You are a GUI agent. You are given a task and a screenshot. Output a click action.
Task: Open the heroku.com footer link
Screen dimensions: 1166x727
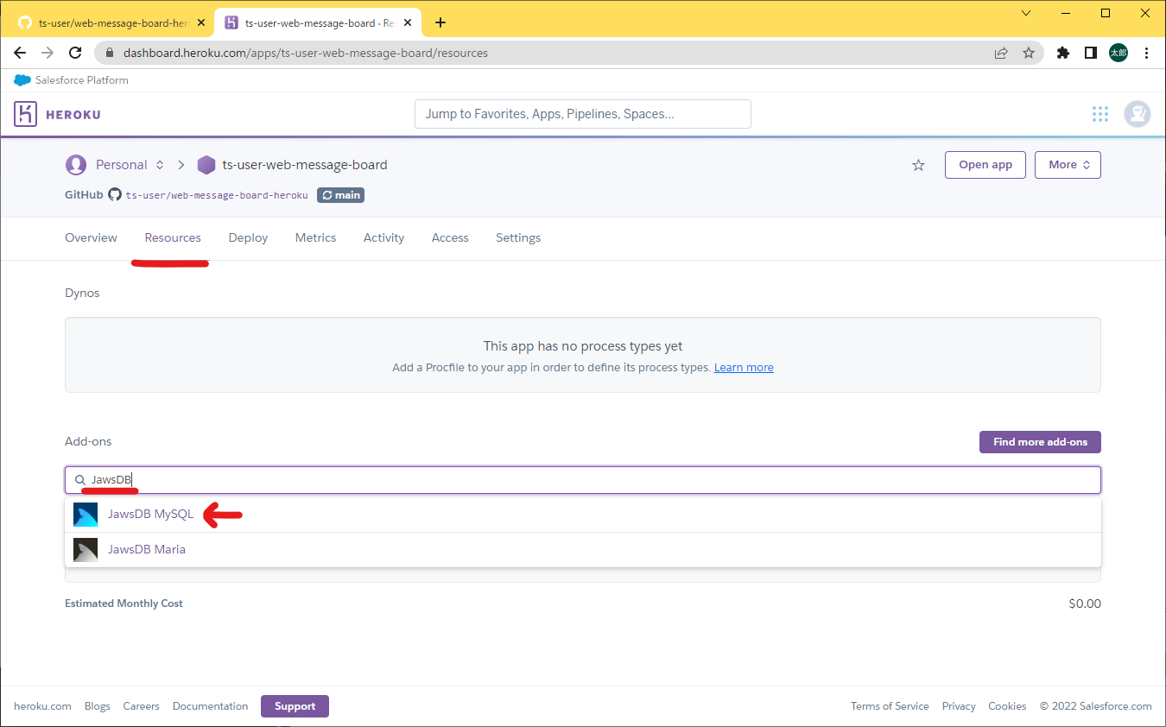(42, 706)
